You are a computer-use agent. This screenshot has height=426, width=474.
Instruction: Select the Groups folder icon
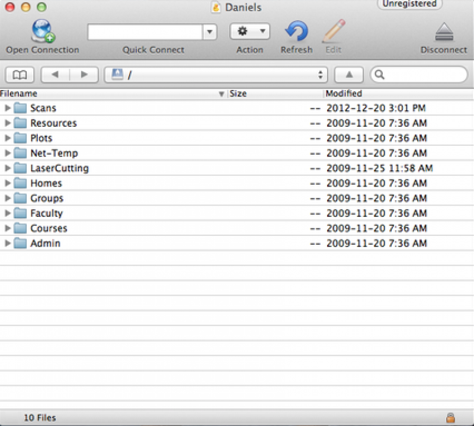coord(20,198)
